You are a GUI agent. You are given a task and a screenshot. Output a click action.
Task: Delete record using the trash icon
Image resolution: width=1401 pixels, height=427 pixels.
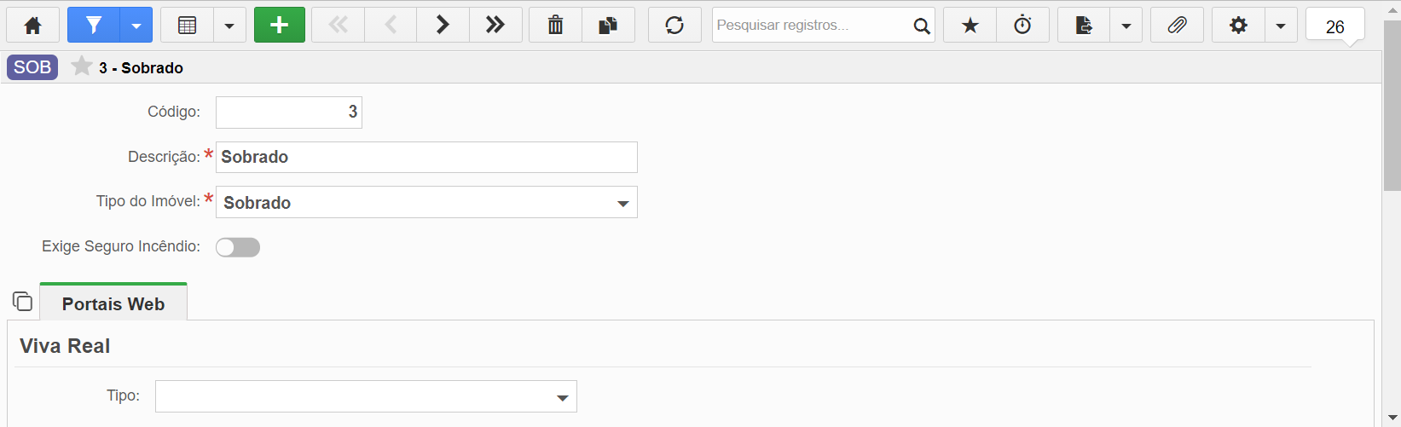[555, 26]
